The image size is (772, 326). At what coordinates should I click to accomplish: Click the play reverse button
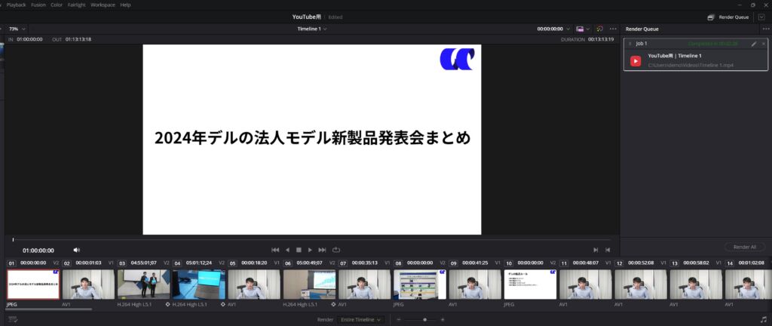pyautogui.click(x=287, y=250)
